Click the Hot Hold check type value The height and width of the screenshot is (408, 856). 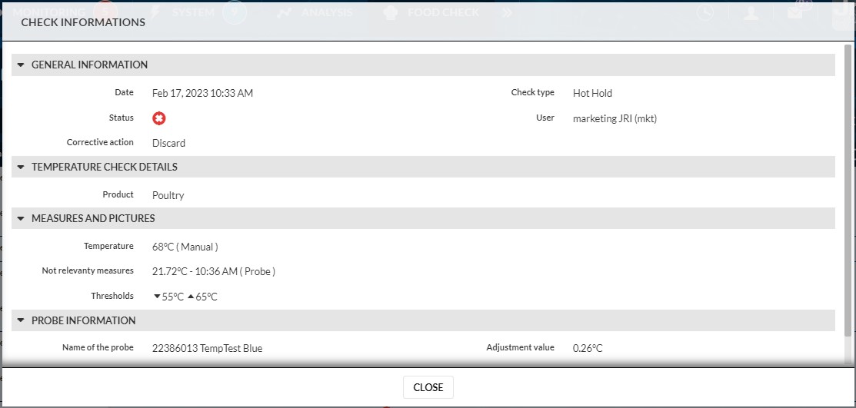[x=592, y=93]
